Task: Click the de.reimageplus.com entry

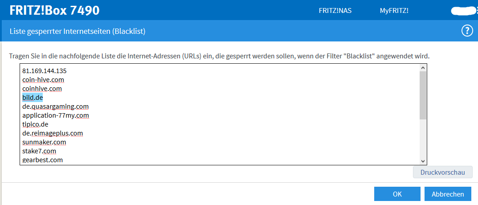Action: pos(53,133)
